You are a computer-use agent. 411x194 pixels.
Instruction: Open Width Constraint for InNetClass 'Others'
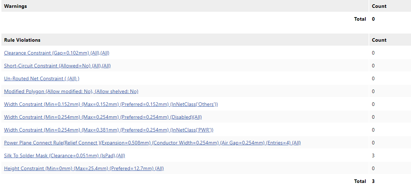coord(111,104)
